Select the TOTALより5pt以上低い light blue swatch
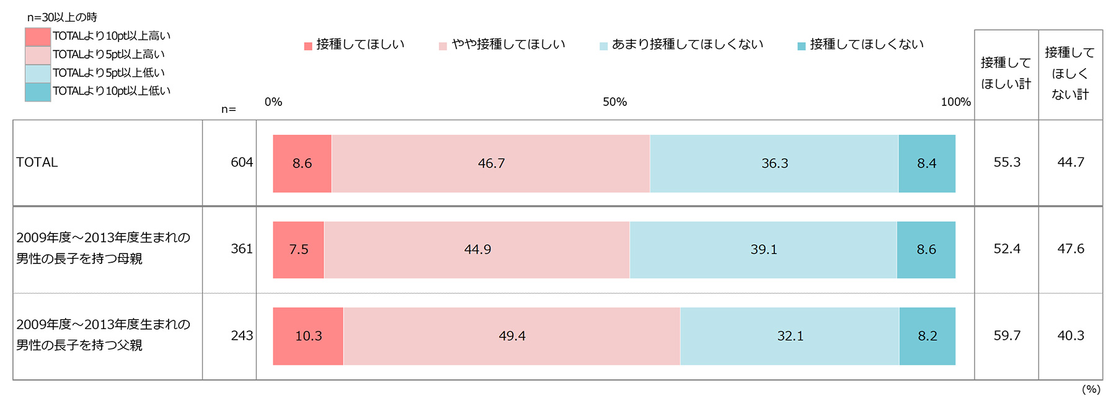The height and width of the screenshot is (401, 1116). [x=38, y=73]
